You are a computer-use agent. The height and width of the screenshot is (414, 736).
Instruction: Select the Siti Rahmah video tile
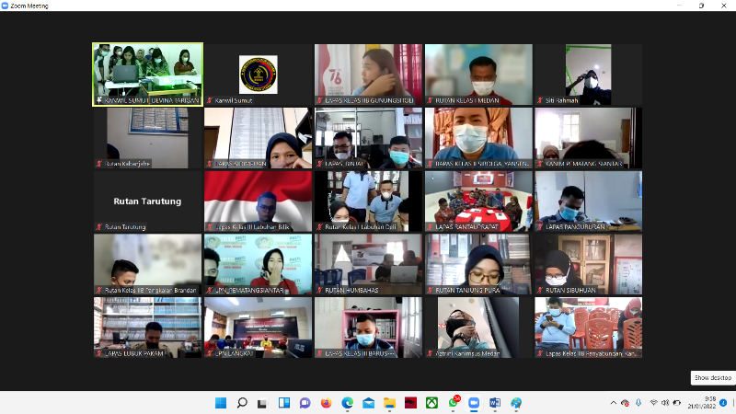(x=588, y=75)
